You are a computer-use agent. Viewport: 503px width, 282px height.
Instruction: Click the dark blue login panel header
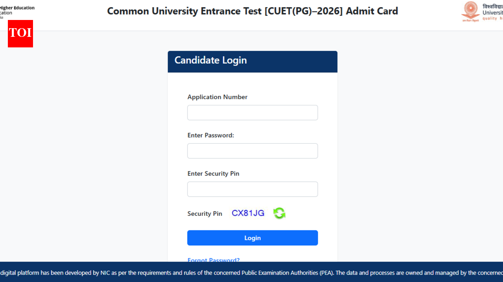(252, 61)
